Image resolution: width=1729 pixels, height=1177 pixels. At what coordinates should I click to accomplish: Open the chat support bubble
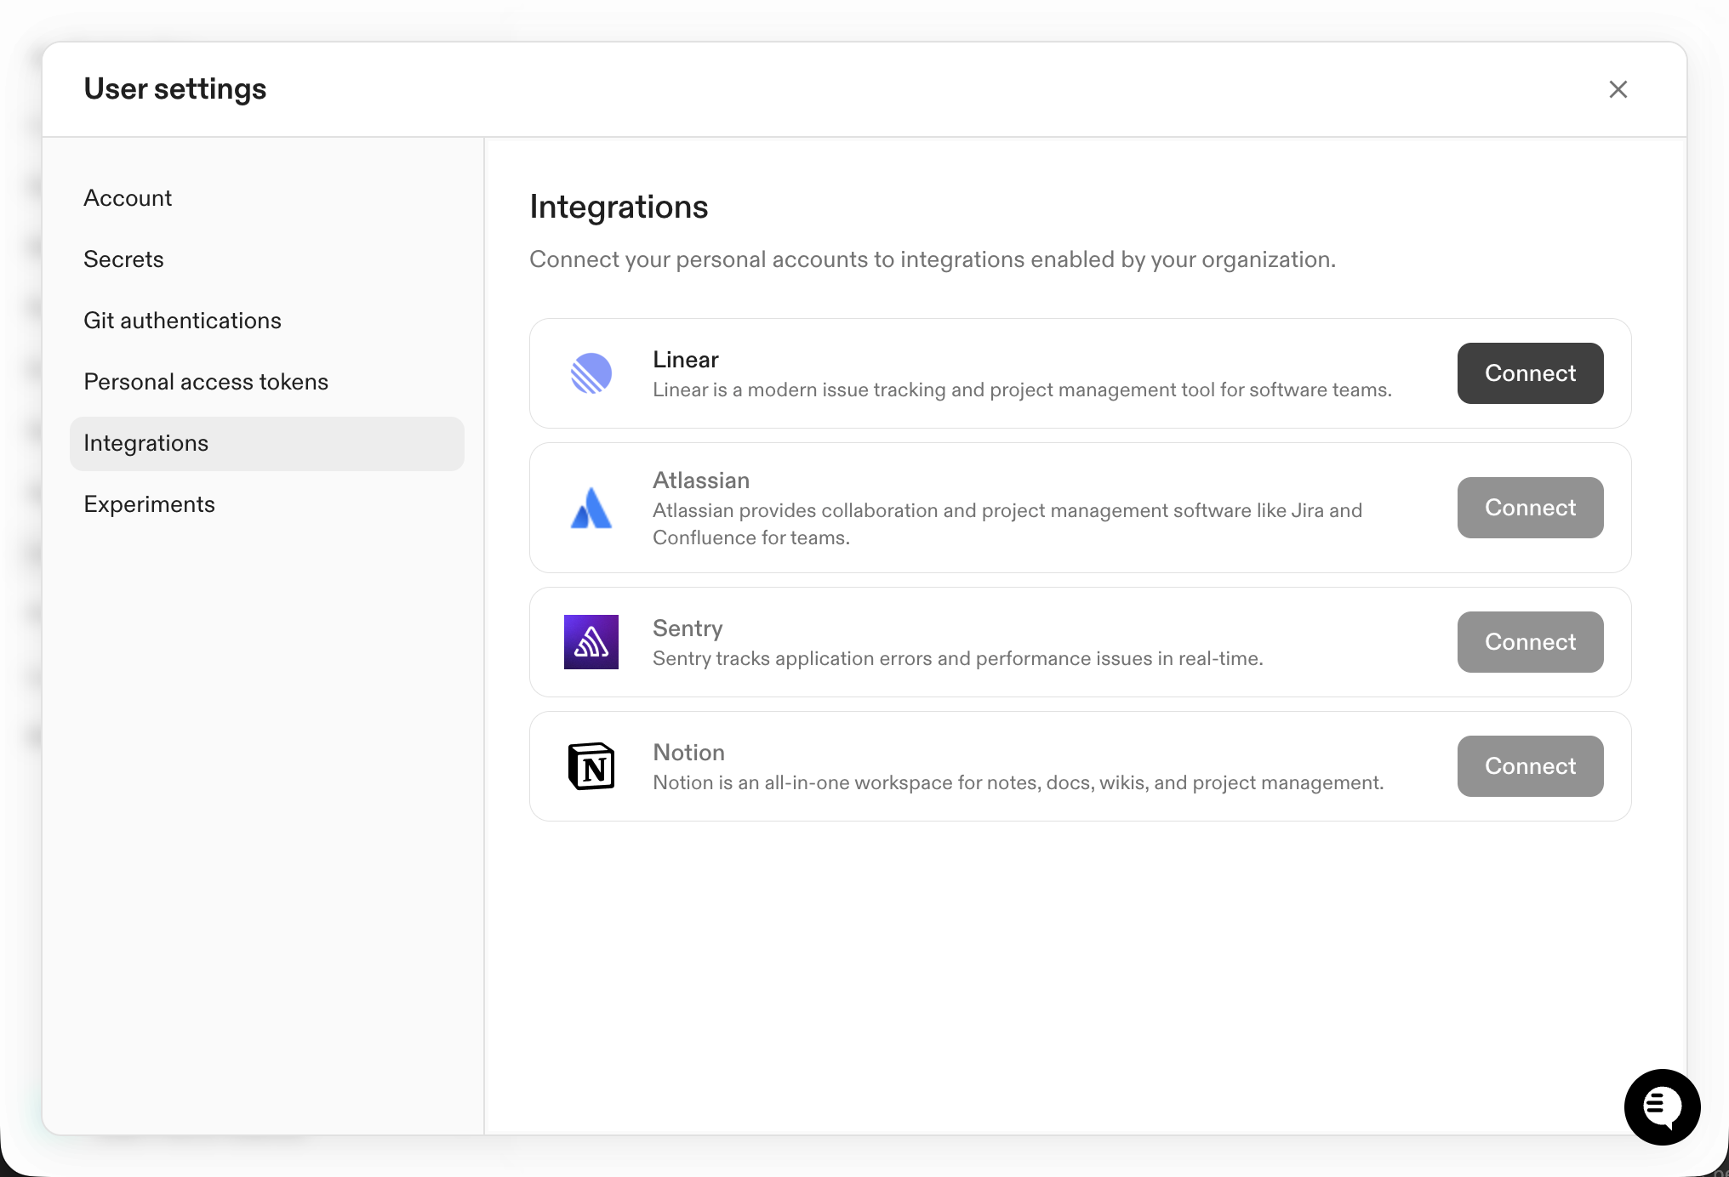coord(1661,1106)
